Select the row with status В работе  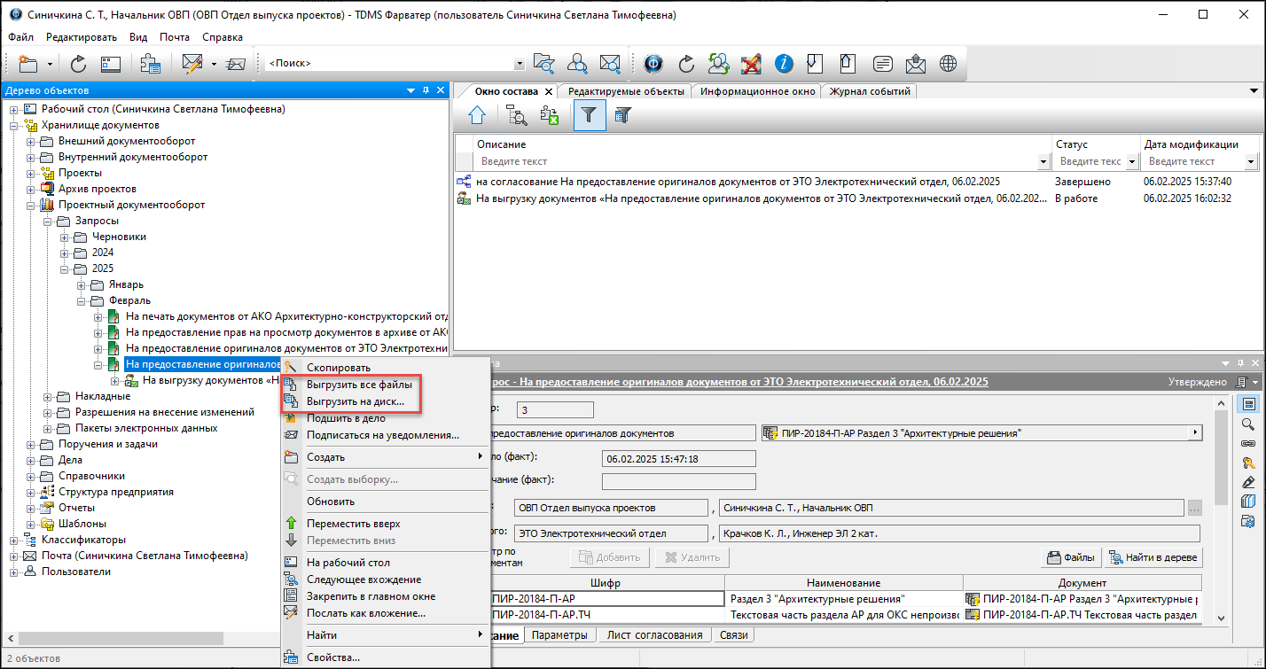point(856,198)
